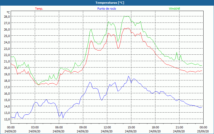Click the 22,0 y-axis value
The image size is (214, 134).
pos(7,55)
